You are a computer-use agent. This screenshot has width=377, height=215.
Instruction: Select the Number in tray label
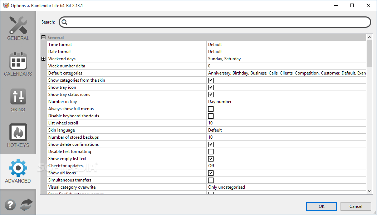pos(63,102)
